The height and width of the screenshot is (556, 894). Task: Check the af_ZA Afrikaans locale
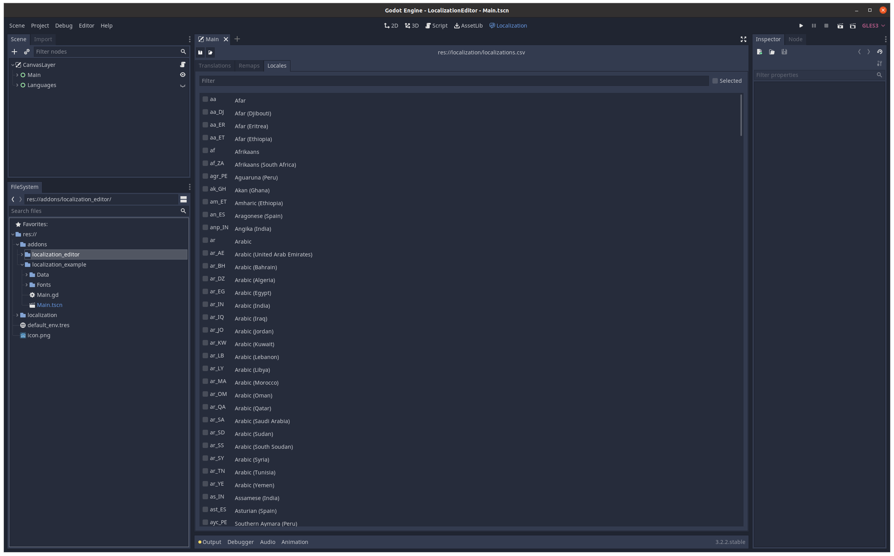[205, 163]
